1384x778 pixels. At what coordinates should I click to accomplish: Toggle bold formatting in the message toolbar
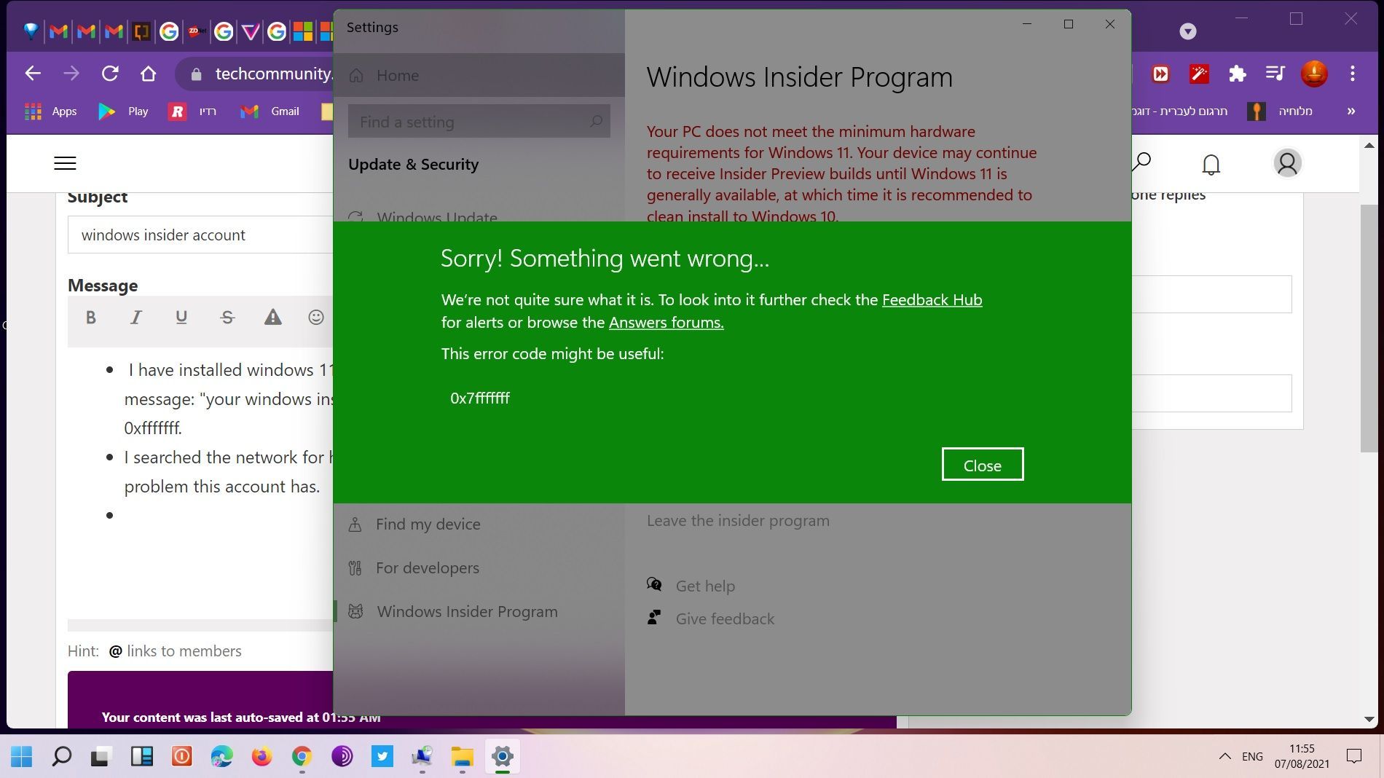click(x=90, y=318)
